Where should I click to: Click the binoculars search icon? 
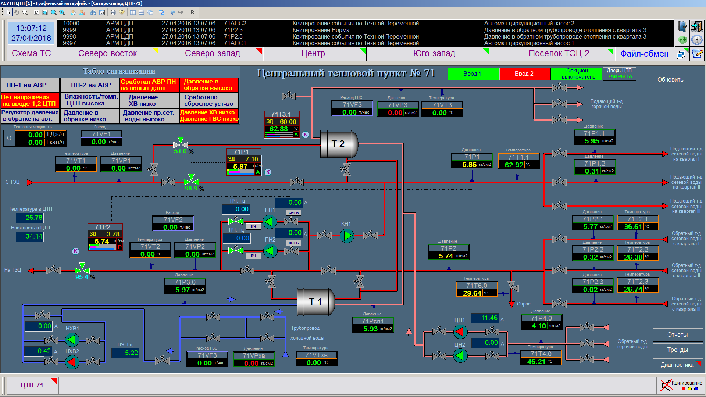coord(93,12)
